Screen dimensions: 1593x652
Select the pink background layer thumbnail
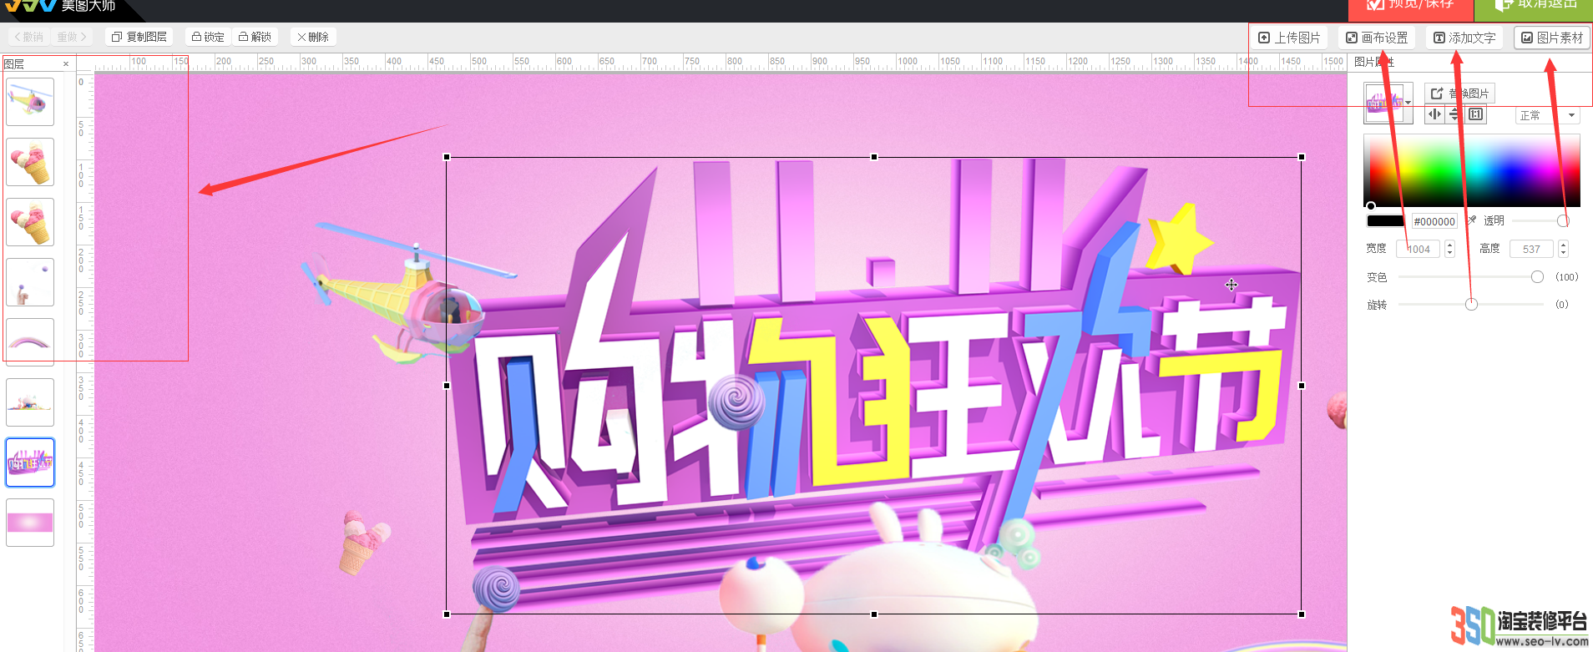[30, 523]
